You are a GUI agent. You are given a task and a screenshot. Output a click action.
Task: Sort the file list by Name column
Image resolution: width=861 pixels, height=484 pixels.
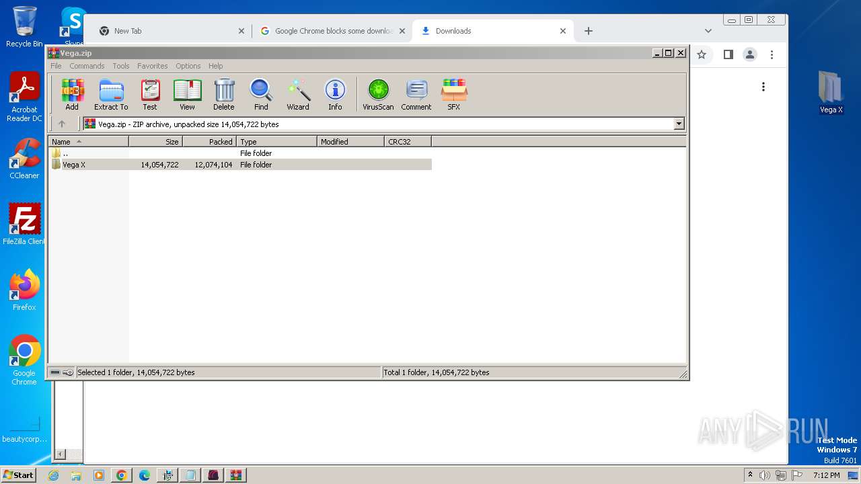click(88, 142)
